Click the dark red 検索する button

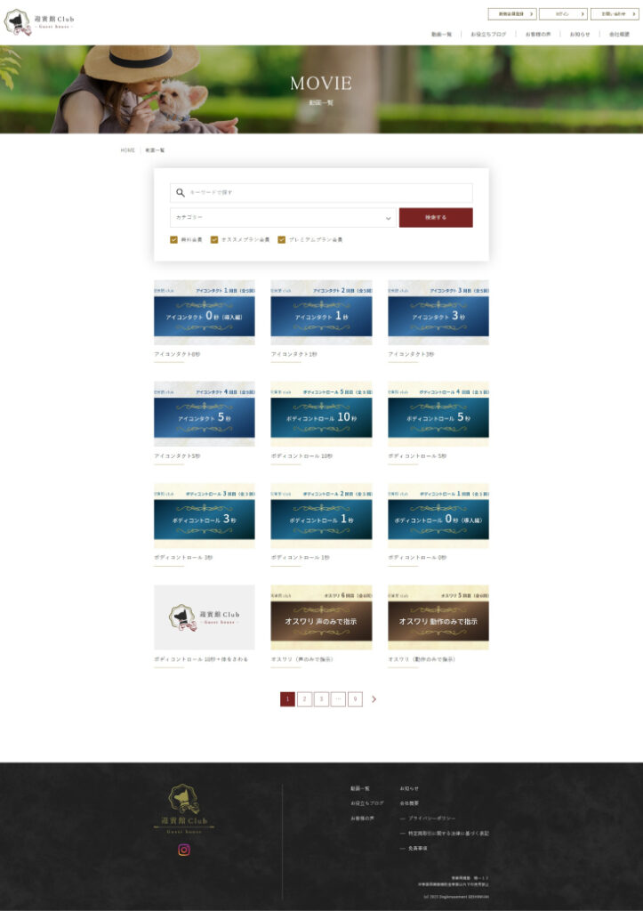coord(436,218)
